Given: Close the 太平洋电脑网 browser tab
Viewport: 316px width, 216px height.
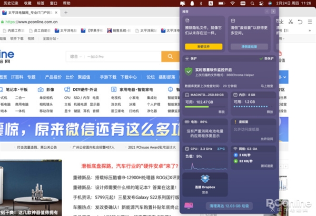Looking at the screenshot, I should pyautogui.click(x=56, y=13).
